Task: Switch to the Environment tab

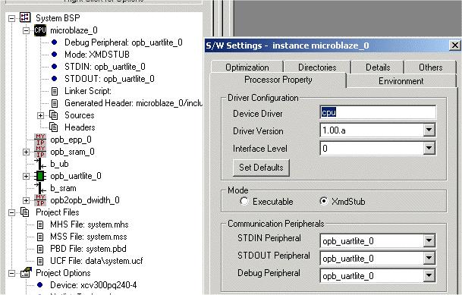Action: [x=401, y=80]
